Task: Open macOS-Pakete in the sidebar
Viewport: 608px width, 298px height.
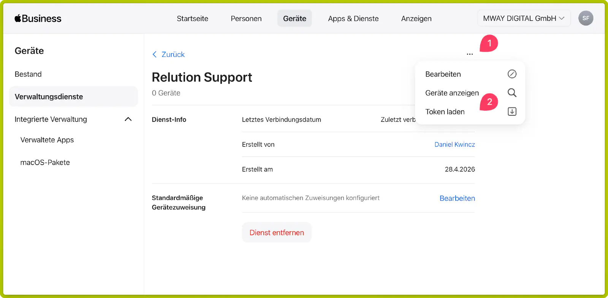Action: pyautogui.click(x=45, y=162)
